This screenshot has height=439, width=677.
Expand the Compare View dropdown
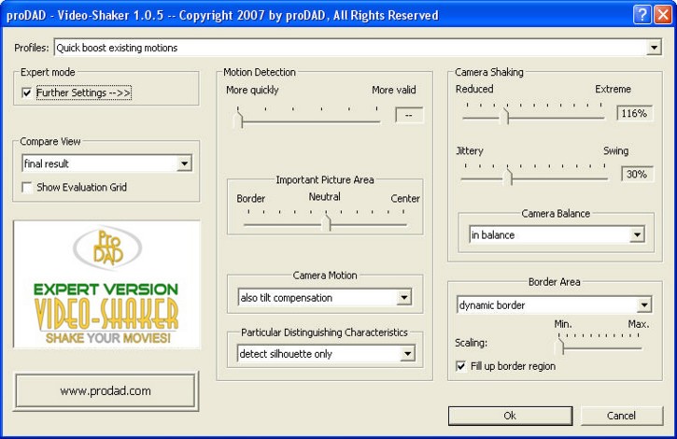pos(184,163)
